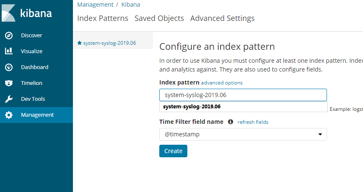363x192 pixels.
Task: Click the Visualize bar chart icon
Action: (x=9, y=51)
